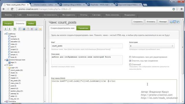Collapse the Шаблоны tree node
The height and width of the screenshot is (104, 185).
click(x=5, y=34)
